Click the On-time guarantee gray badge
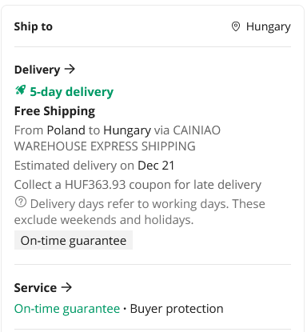The image size is (307, 332). coord(74,240)
